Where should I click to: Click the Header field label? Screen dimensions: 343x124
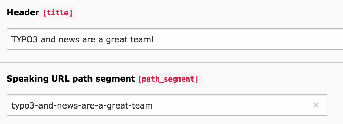point(23,13)
